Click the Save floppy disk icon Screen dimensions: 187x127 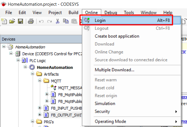20,21
